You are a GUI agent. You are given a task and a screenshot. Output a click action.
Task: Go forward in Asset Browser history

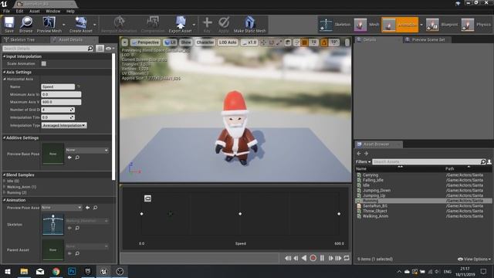(366, 154)
